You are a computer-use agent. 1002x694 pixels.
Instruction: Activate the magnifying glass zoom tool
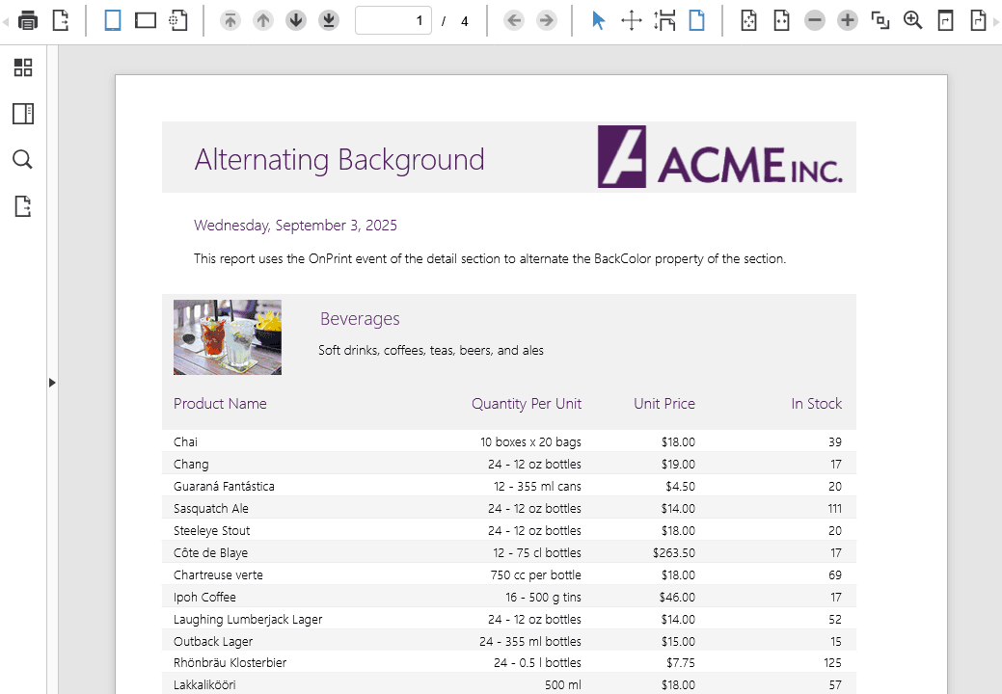click(912, 20)
